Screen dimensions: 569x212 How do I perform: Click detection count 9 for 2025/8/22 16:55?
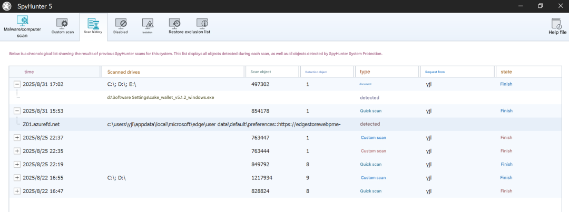point(308,178)
